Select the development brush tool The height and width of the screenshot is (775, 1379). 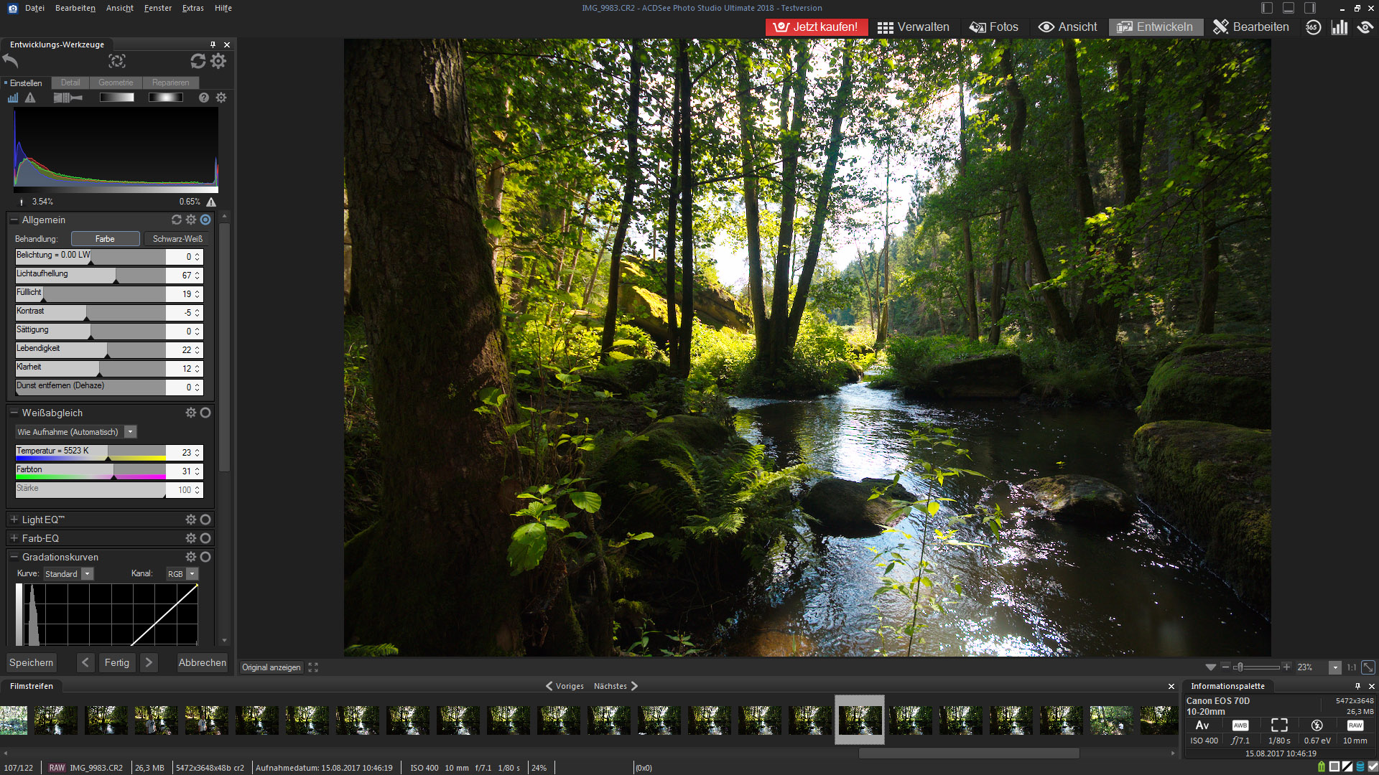(x=68, y=98)
